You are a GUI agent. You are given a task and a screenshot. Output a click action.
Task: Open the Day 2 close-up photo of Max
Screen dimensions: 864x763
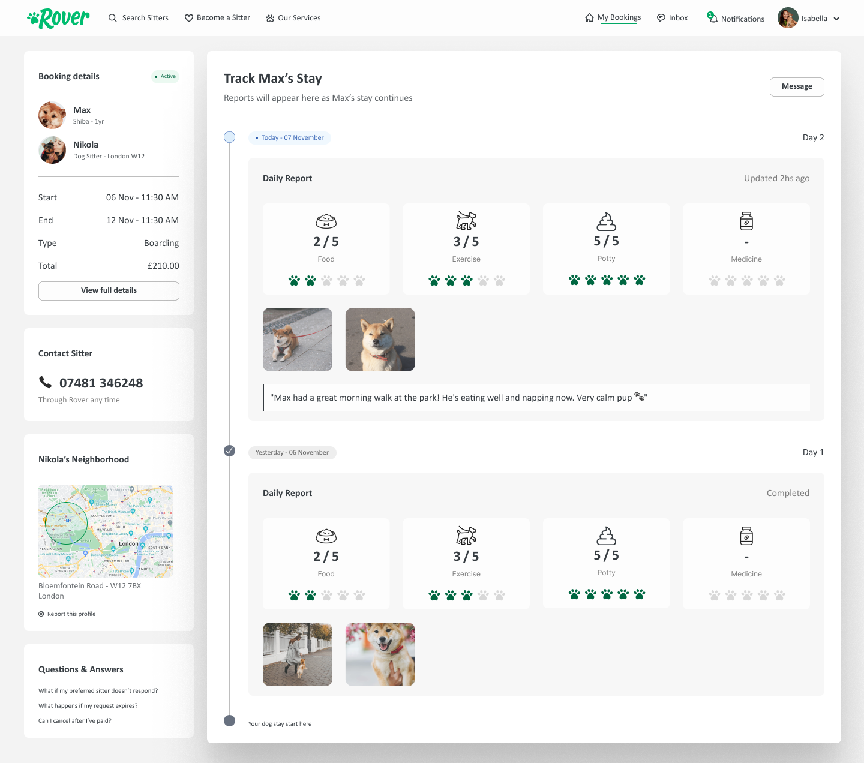coord(380,340)
